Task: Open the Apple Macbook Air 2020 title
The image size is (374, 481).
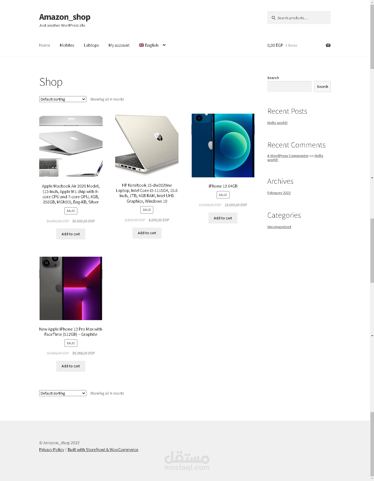Action: 71,194
